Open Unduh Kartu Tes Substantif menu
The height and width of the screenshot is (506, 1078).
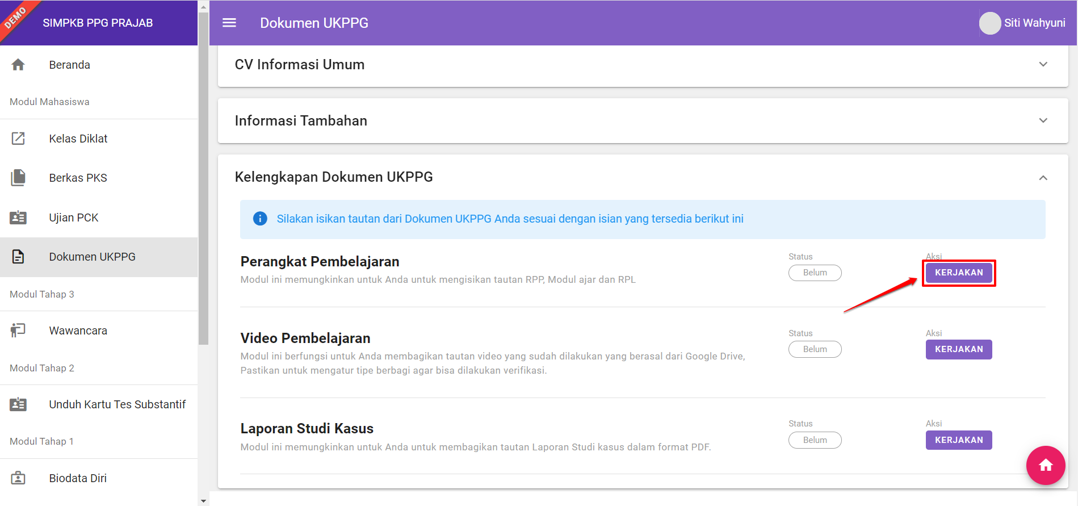(x=117, y=404)
